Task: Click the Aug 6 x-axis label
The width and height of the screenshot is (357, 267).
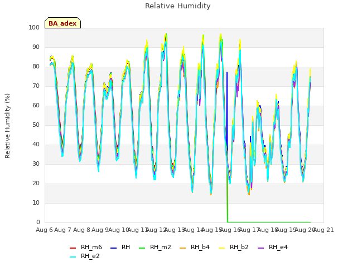Action: click(x=44, y=230)
